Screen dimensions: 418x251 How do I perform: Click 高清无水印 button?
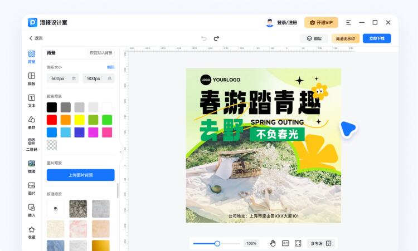tap(345, 38)
